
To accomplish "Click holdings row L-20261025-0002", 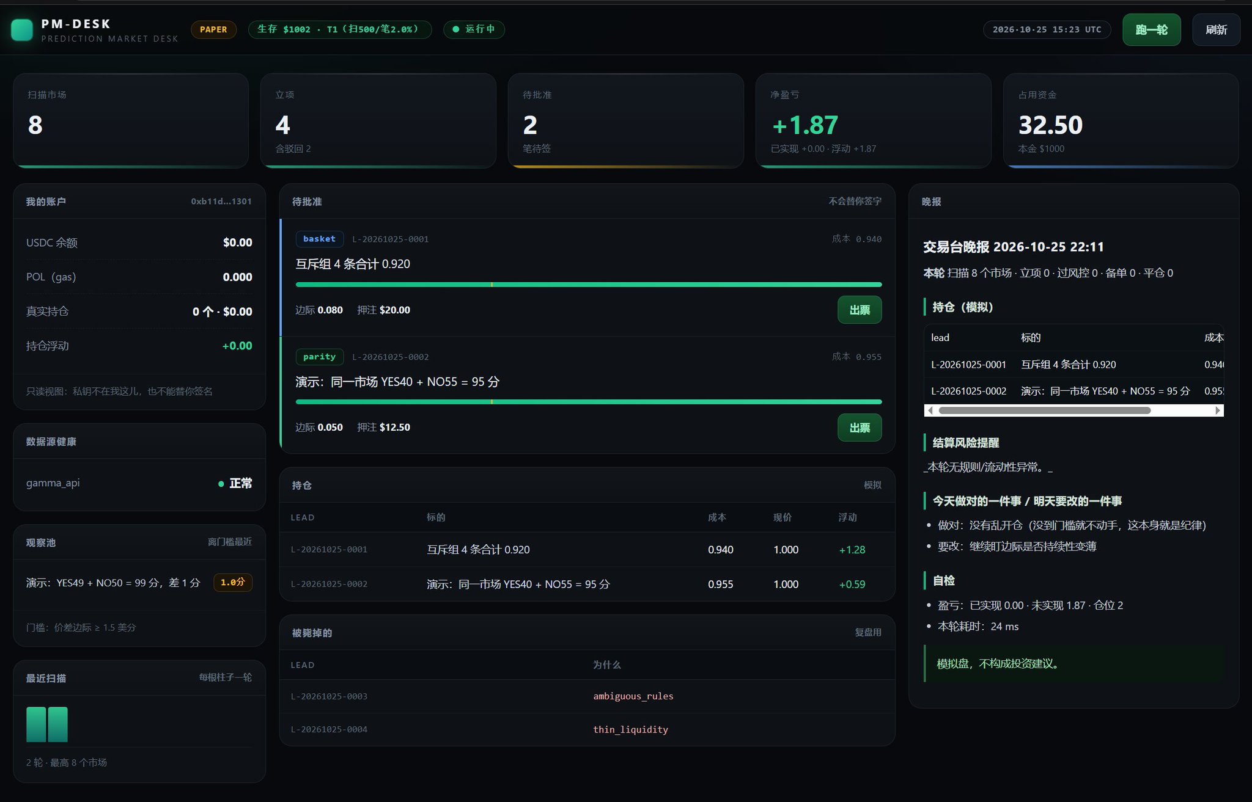I will [x=587, y=584].
